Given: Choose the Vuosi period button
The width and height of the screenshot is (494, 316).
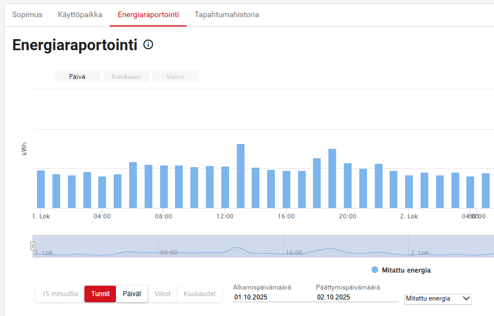Looking at the screenshot, I should click(176, 77).
